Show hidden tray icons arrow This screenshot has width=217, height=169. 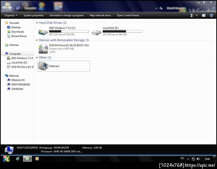[188, 159]
